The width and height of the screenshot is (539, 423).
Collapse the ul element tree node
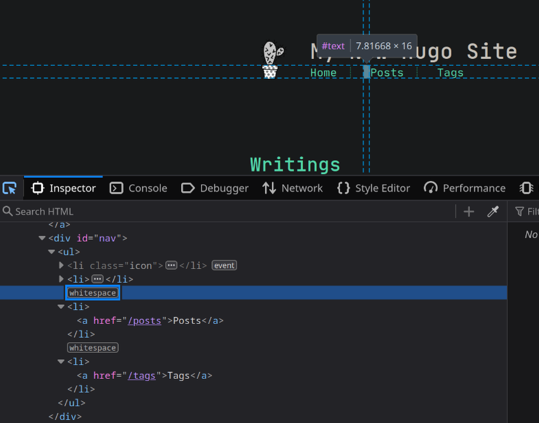[51, 252]
